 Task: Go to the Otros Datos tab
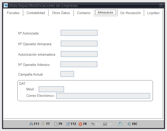[x=61, y=13]
